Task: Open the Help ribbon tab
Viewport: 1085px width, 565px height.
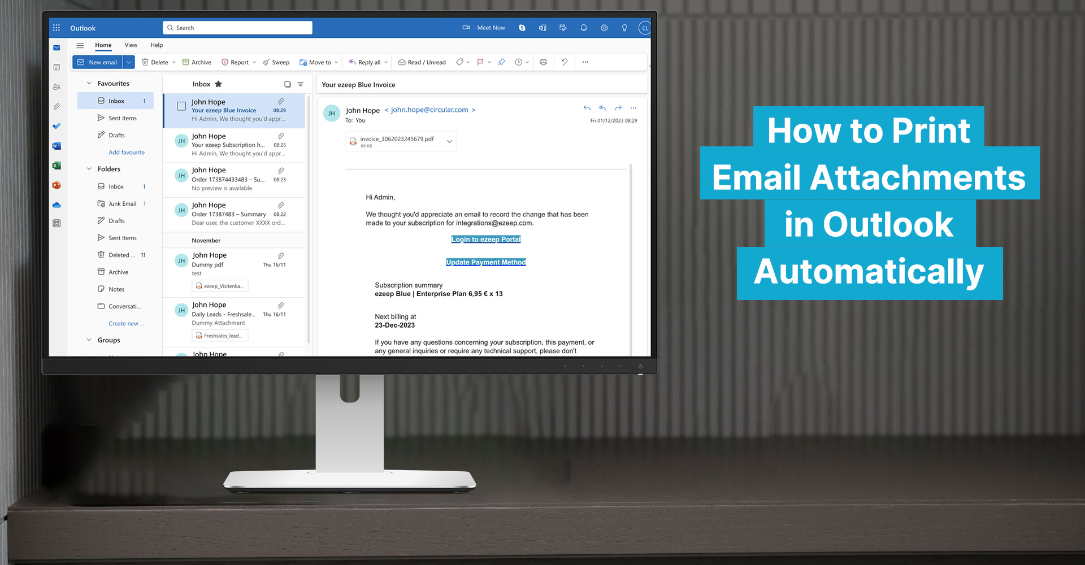Action: [x=157, y=45]
